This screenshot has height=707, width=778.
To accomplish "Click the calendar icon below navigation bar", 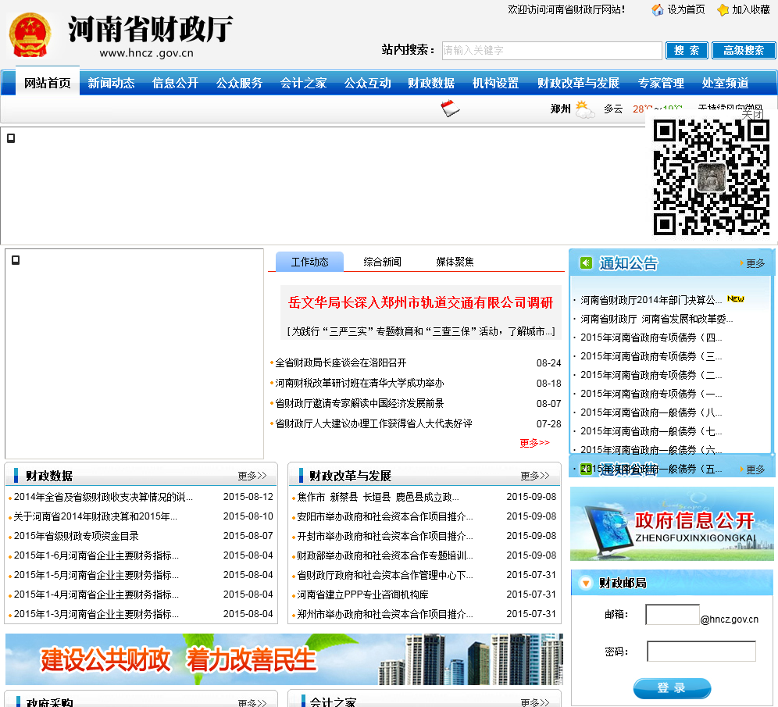I will (x=450, y=109).
